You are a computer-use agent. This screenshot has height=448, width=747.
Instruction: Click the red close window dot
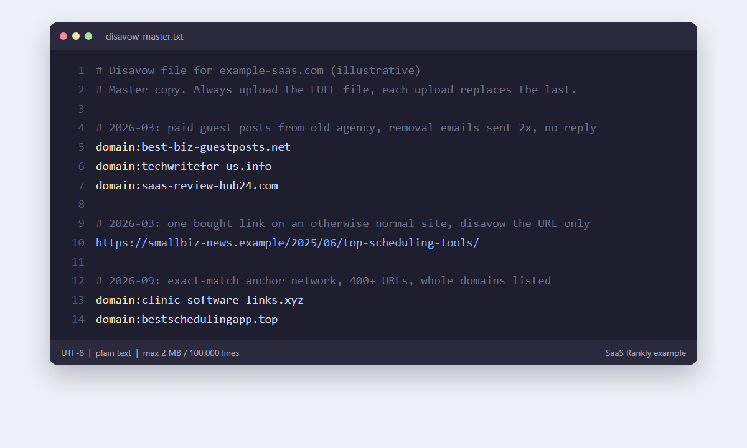pos(63,36)
